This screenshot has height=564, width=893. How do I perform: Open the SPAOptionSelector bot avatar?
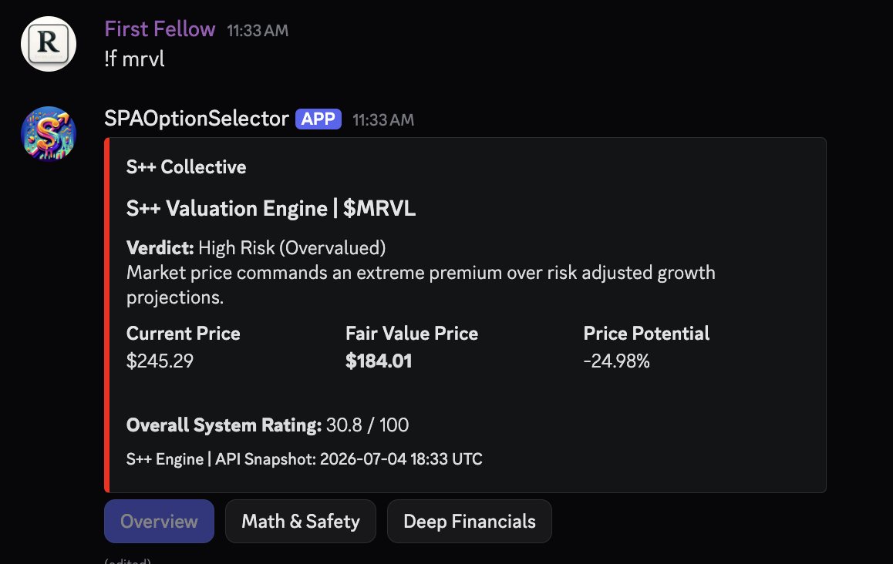49,134
